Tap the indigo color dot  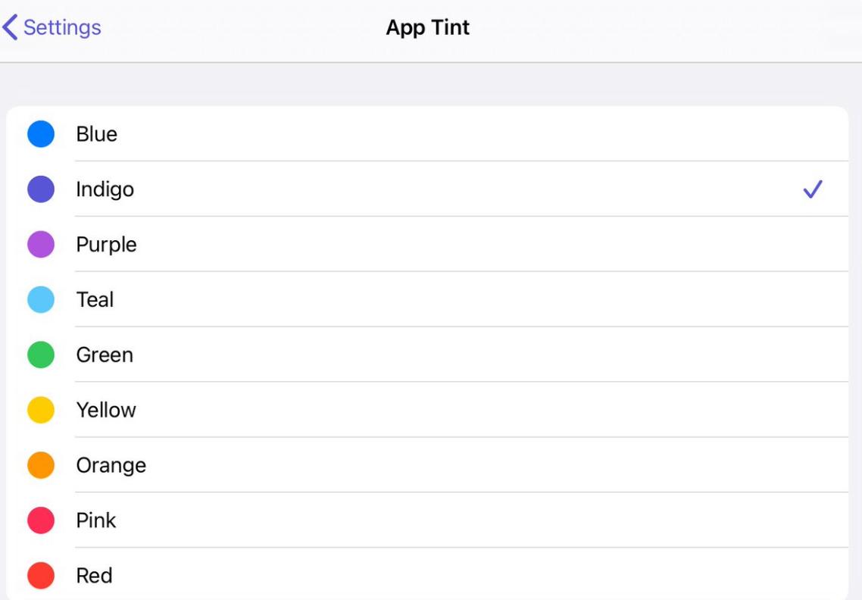41,189
